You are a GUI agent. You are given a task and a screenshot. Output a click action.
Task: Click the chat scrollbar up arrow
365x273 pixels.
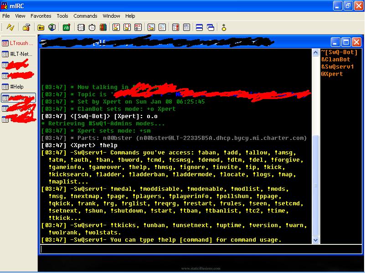315,53
